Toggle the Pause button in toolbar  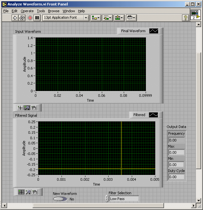coord(37,18)
